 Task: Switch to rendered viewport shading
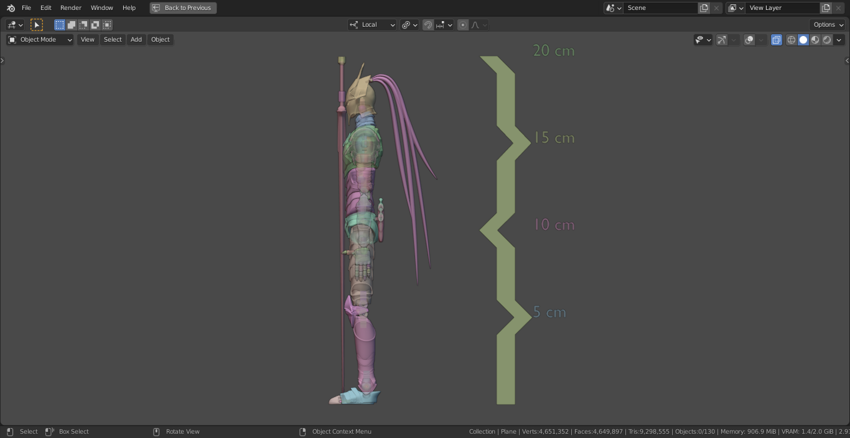coord(827,40)
